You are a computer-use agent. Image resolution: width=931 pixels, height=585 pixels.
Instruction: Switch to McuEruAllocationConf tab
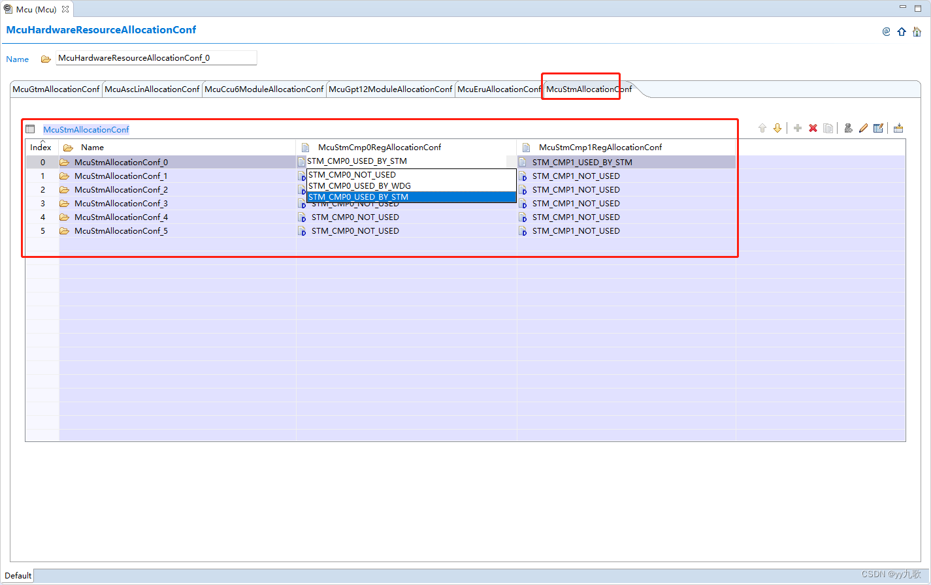pyautogui.click(x=499, y=89)
